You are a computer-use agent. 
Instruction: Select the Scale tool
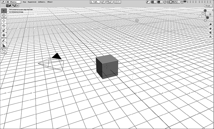(x=4, y=30)
